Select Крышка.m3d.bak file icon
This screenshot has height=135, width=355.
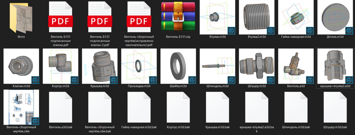[217, 107]
